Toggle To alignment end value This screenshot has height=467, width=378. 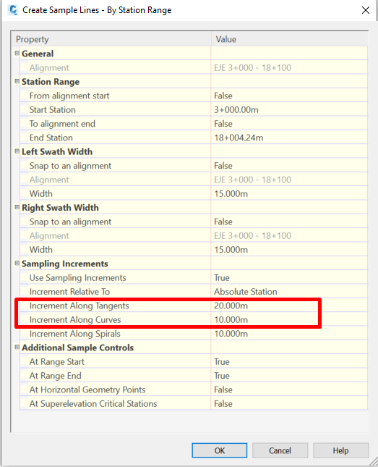[289, 124]
